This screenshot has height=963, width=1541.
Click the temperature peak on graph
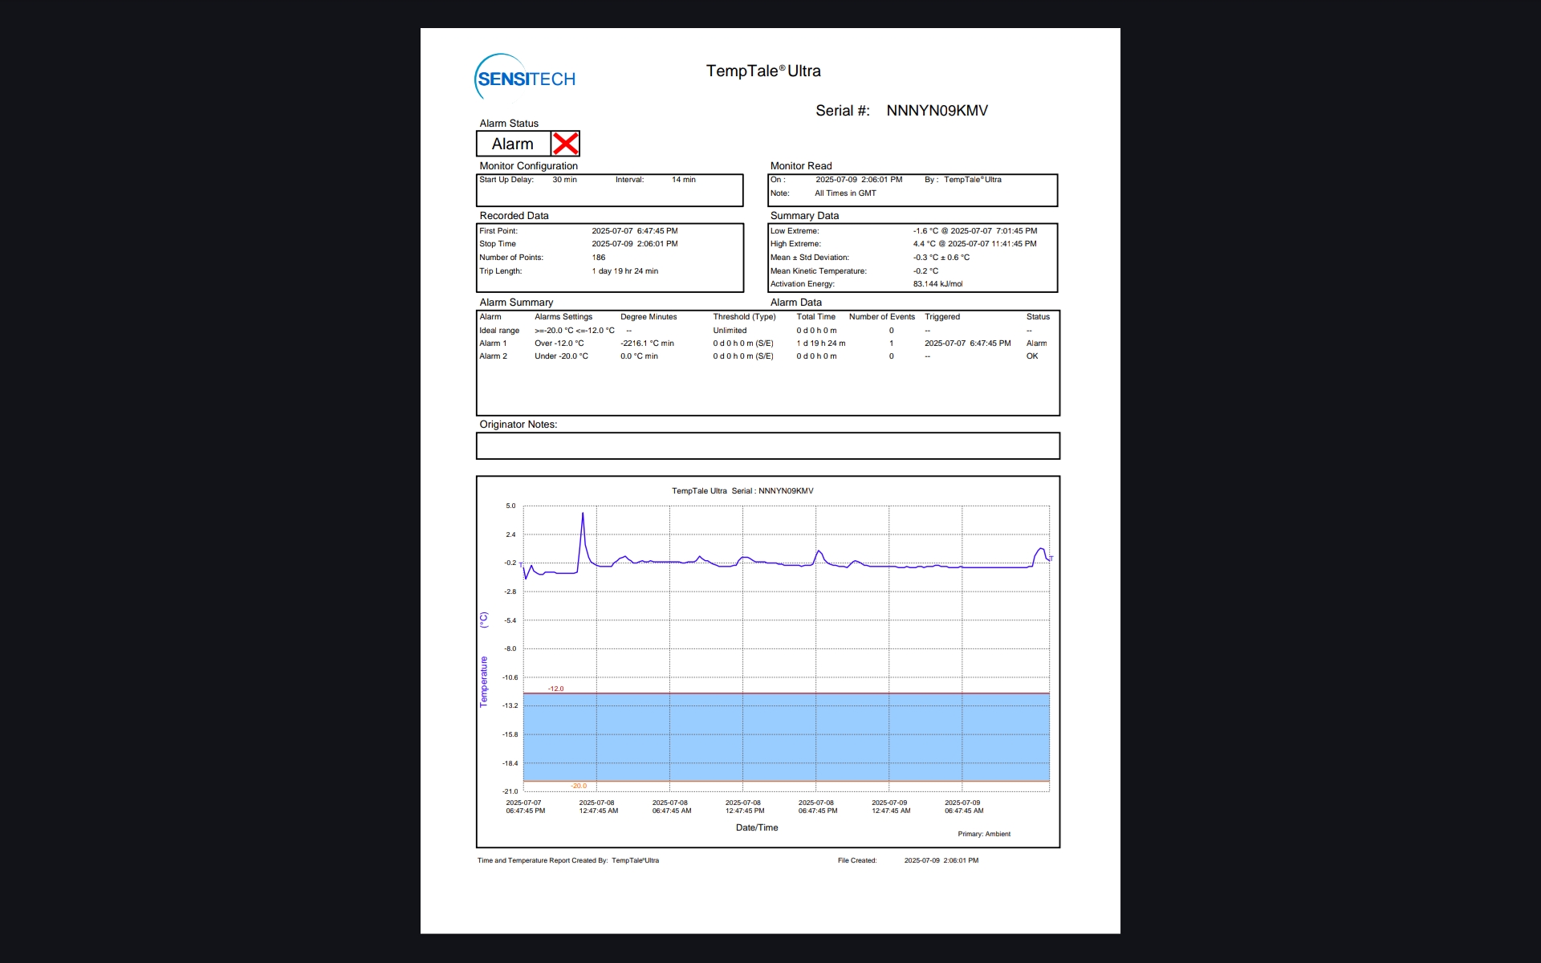point(583,514)
